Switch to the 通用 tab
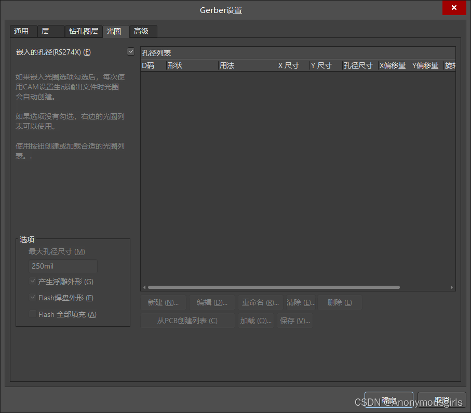471x413 pixels. click(23, 31)
